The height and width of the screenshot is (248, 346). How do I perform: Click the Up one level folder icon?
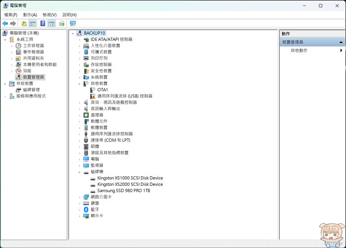tap(24, 23)
